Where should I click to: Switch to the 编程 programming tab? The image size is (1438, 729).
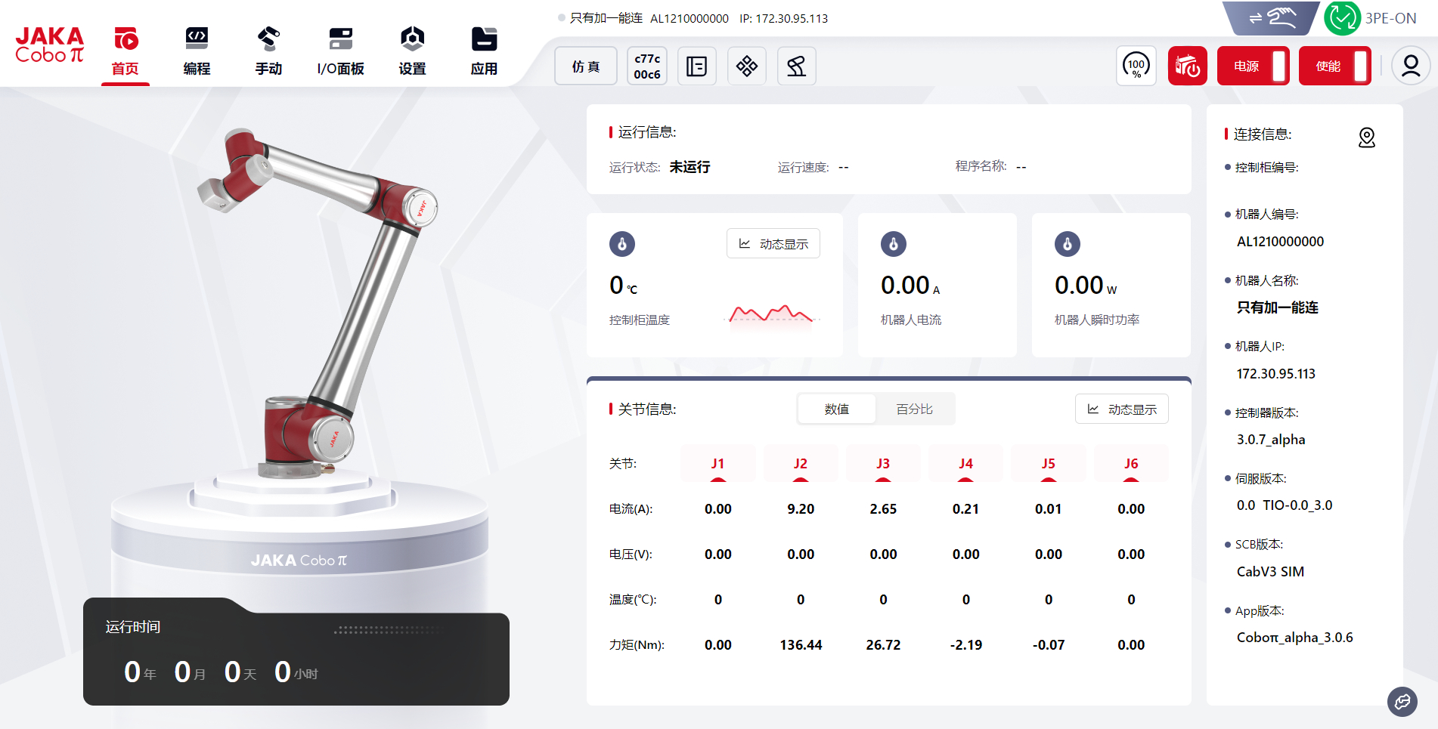(197, 51)
